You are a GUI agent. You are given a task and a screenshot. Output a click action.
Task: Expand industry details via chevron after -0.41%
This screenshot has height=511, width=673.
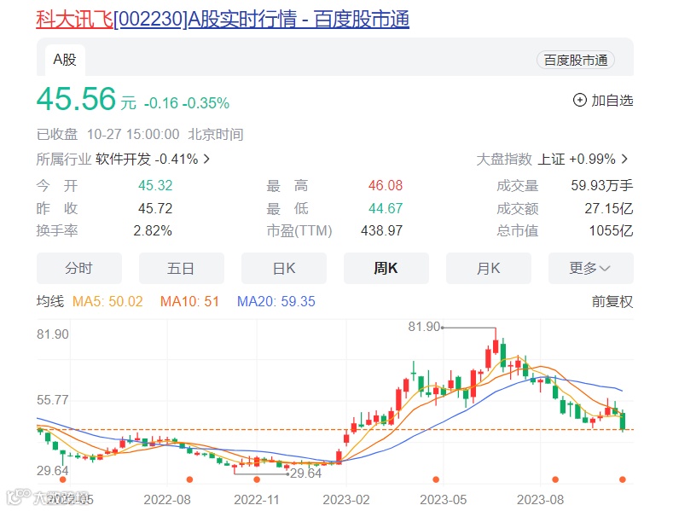(x=206, y=160)
